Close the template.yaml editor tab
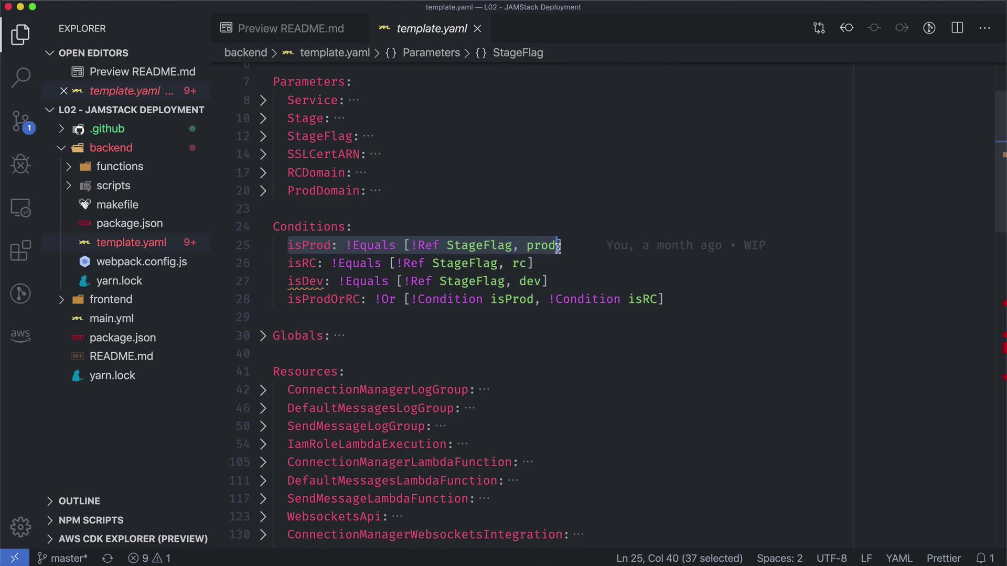The image size is (1007, 566). [x=477, y=29]
